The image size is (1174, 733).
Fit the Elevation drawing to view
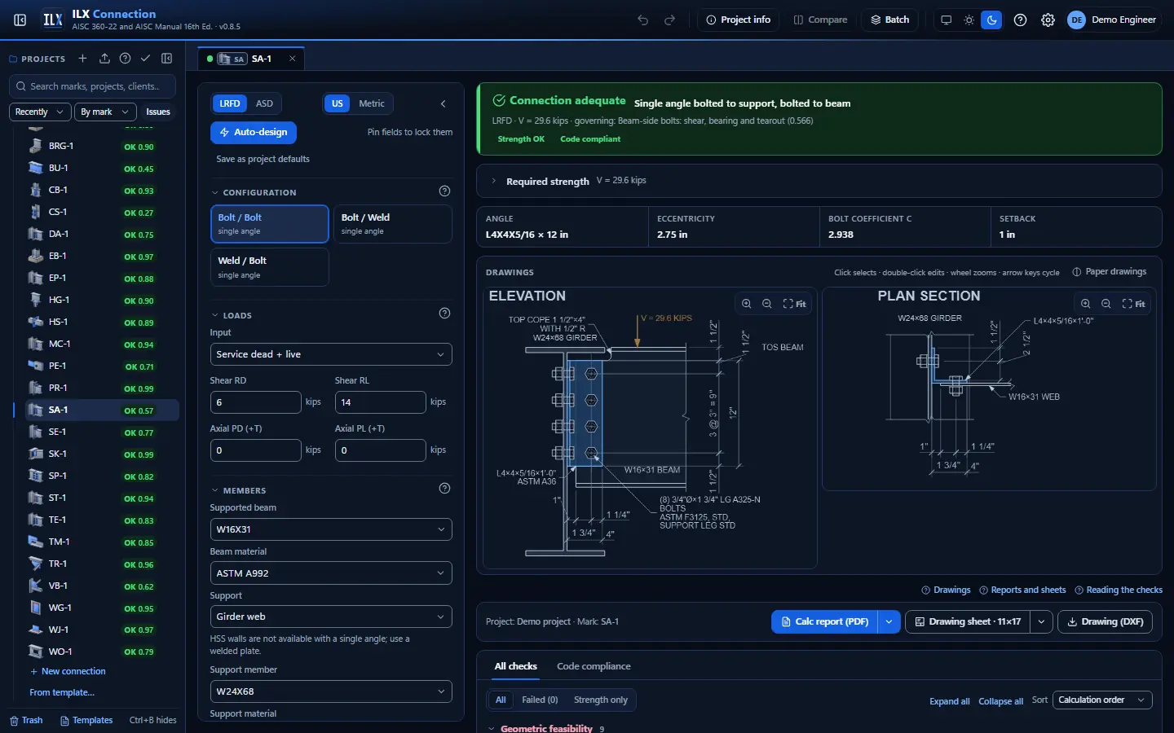(794, 304)
